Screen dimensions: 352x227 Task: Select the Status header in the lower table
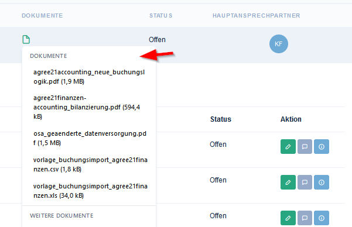pyautogui.click(x=220, y=119)
